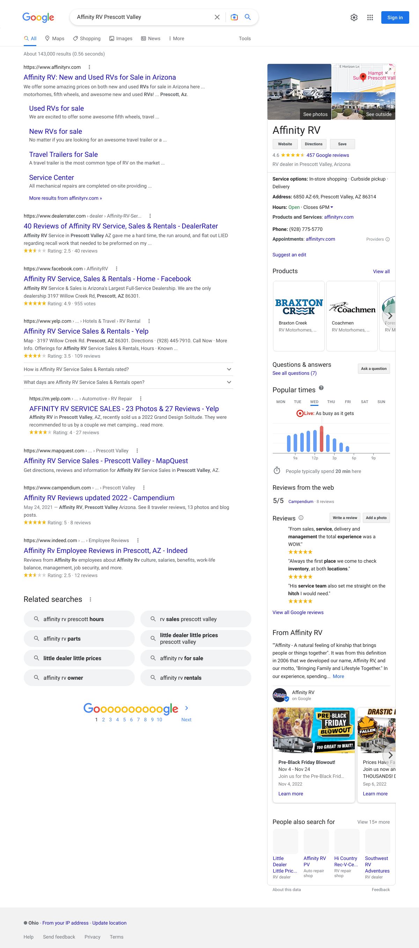The width and height of the screenshot is (419, 948).
Task: Click the See photos thumbnail
Action: (x=300, y=92)
